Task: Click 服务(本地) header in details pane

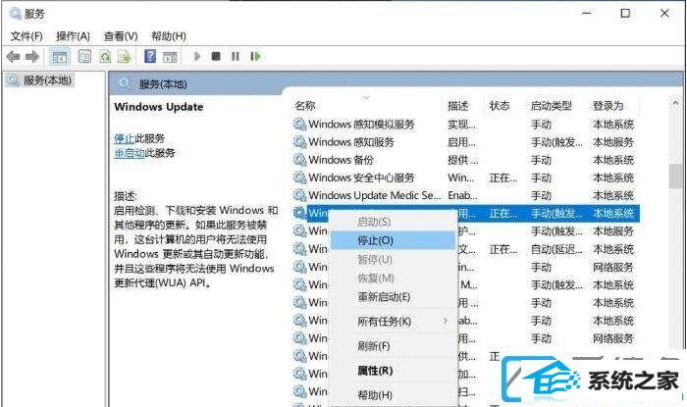Action: tap(163, 84)
